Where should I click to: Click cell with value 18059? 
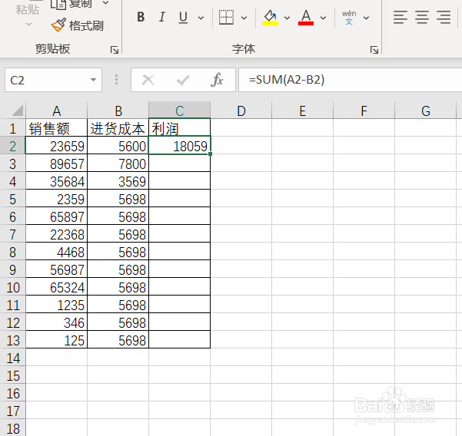pos(179,145)
